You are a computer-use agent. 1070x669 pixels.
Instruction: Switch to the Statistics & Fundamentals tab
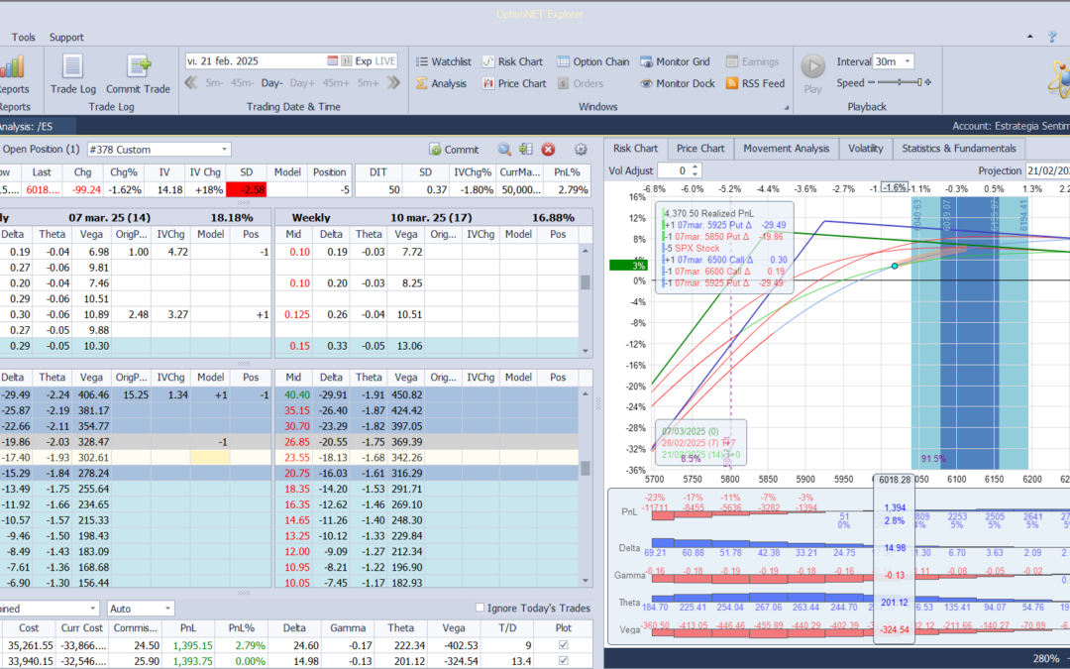959,148
